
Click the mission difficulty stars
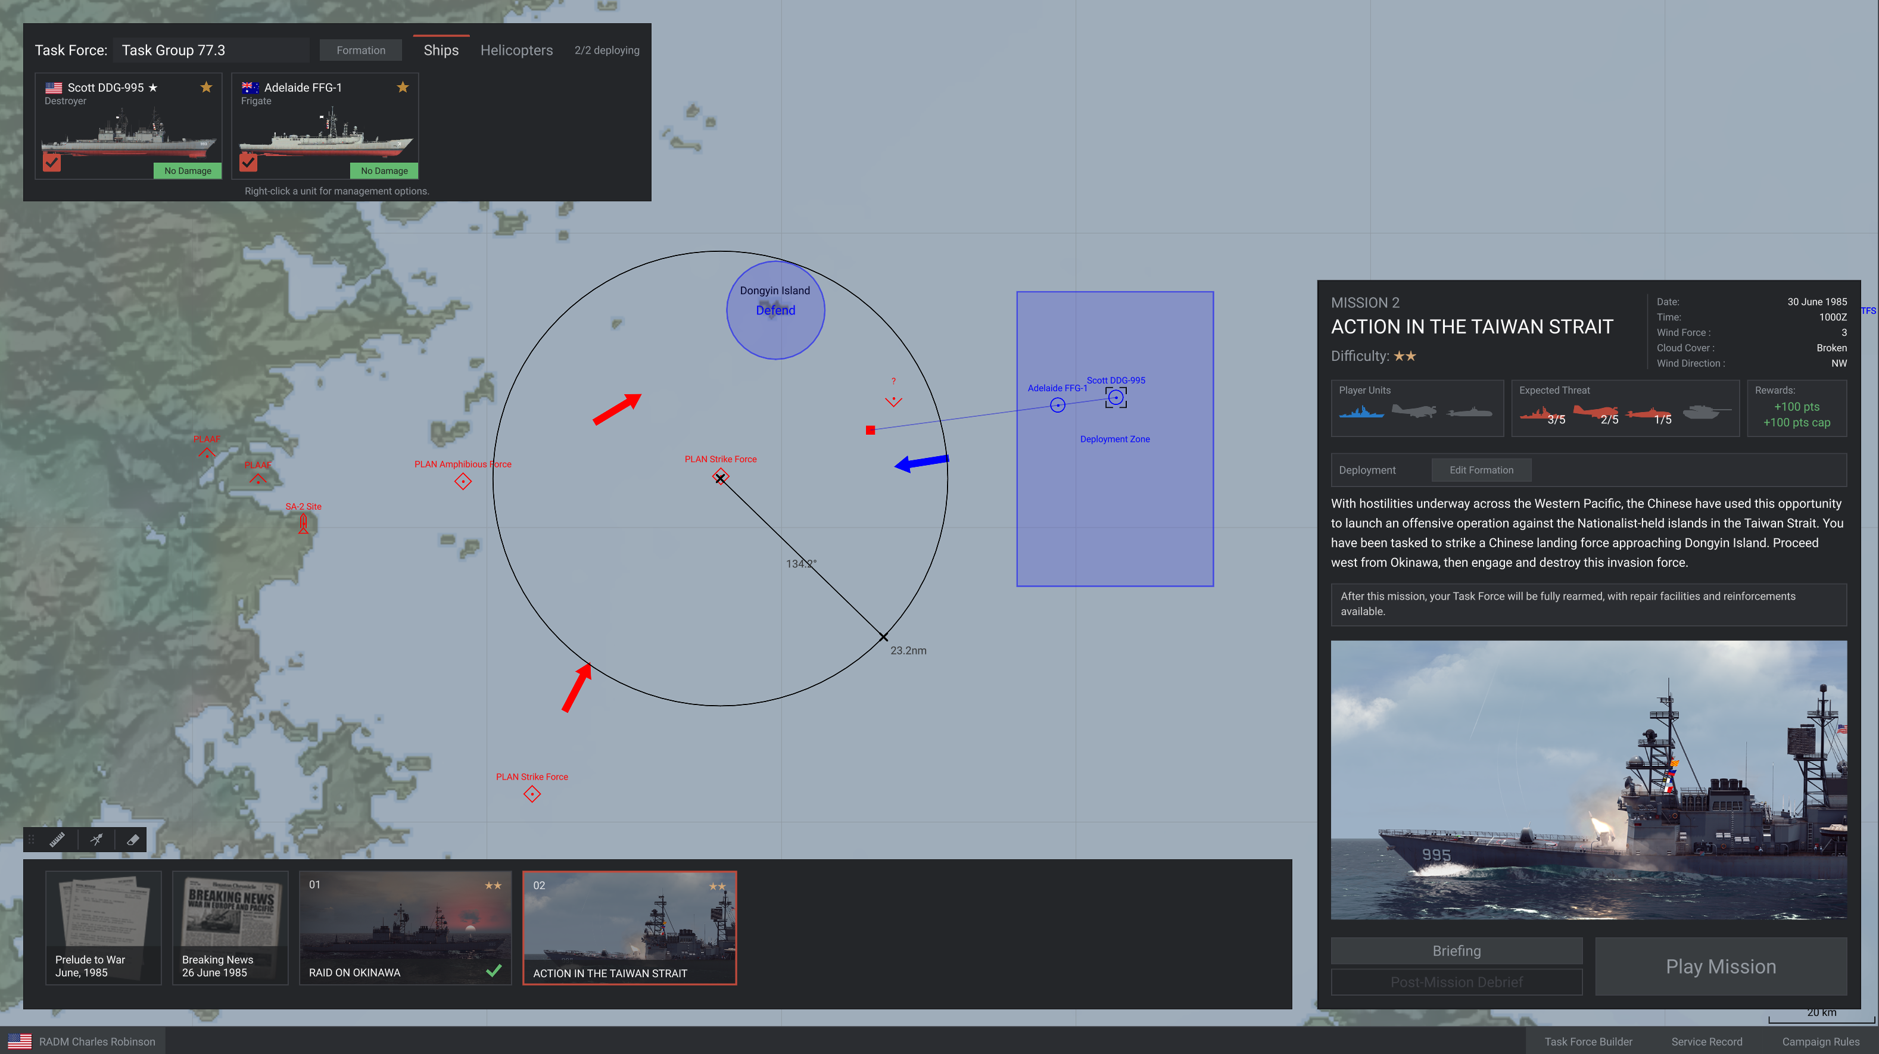(1405, 356)
